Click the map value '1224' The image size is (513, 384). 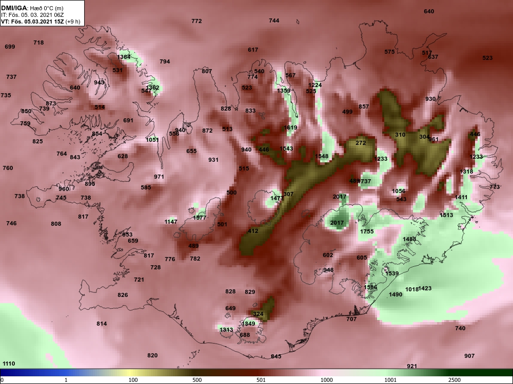tap(315, 85)
